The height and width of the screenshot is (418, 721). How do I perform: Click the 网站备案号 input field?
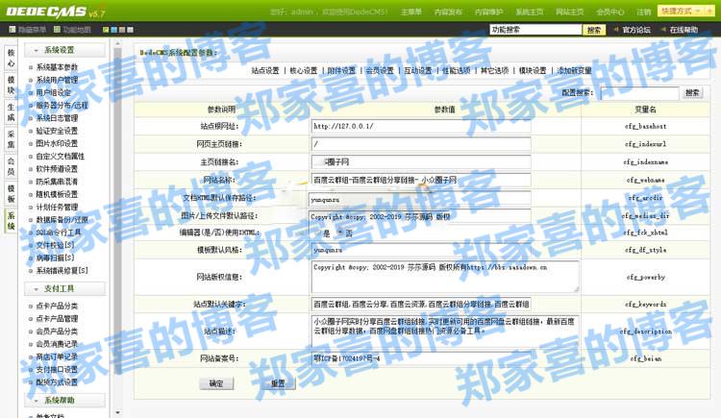(421, 358)
